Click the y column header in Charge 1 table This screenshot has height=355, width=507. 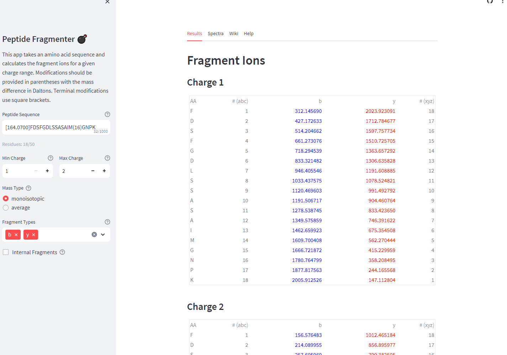[x=394, y=101]
